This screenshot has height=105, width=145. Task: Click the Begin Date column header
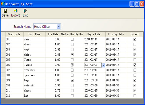pos(95,34)
